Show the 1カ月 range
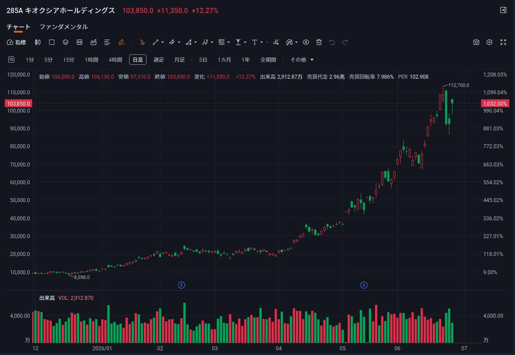This screenshot has width=515, height=355. tap(224, 60)
